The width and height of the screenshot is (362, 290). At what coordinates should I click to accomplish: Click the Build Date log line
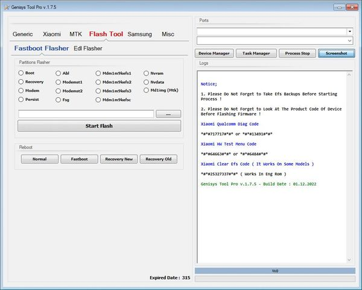[258, 184]
